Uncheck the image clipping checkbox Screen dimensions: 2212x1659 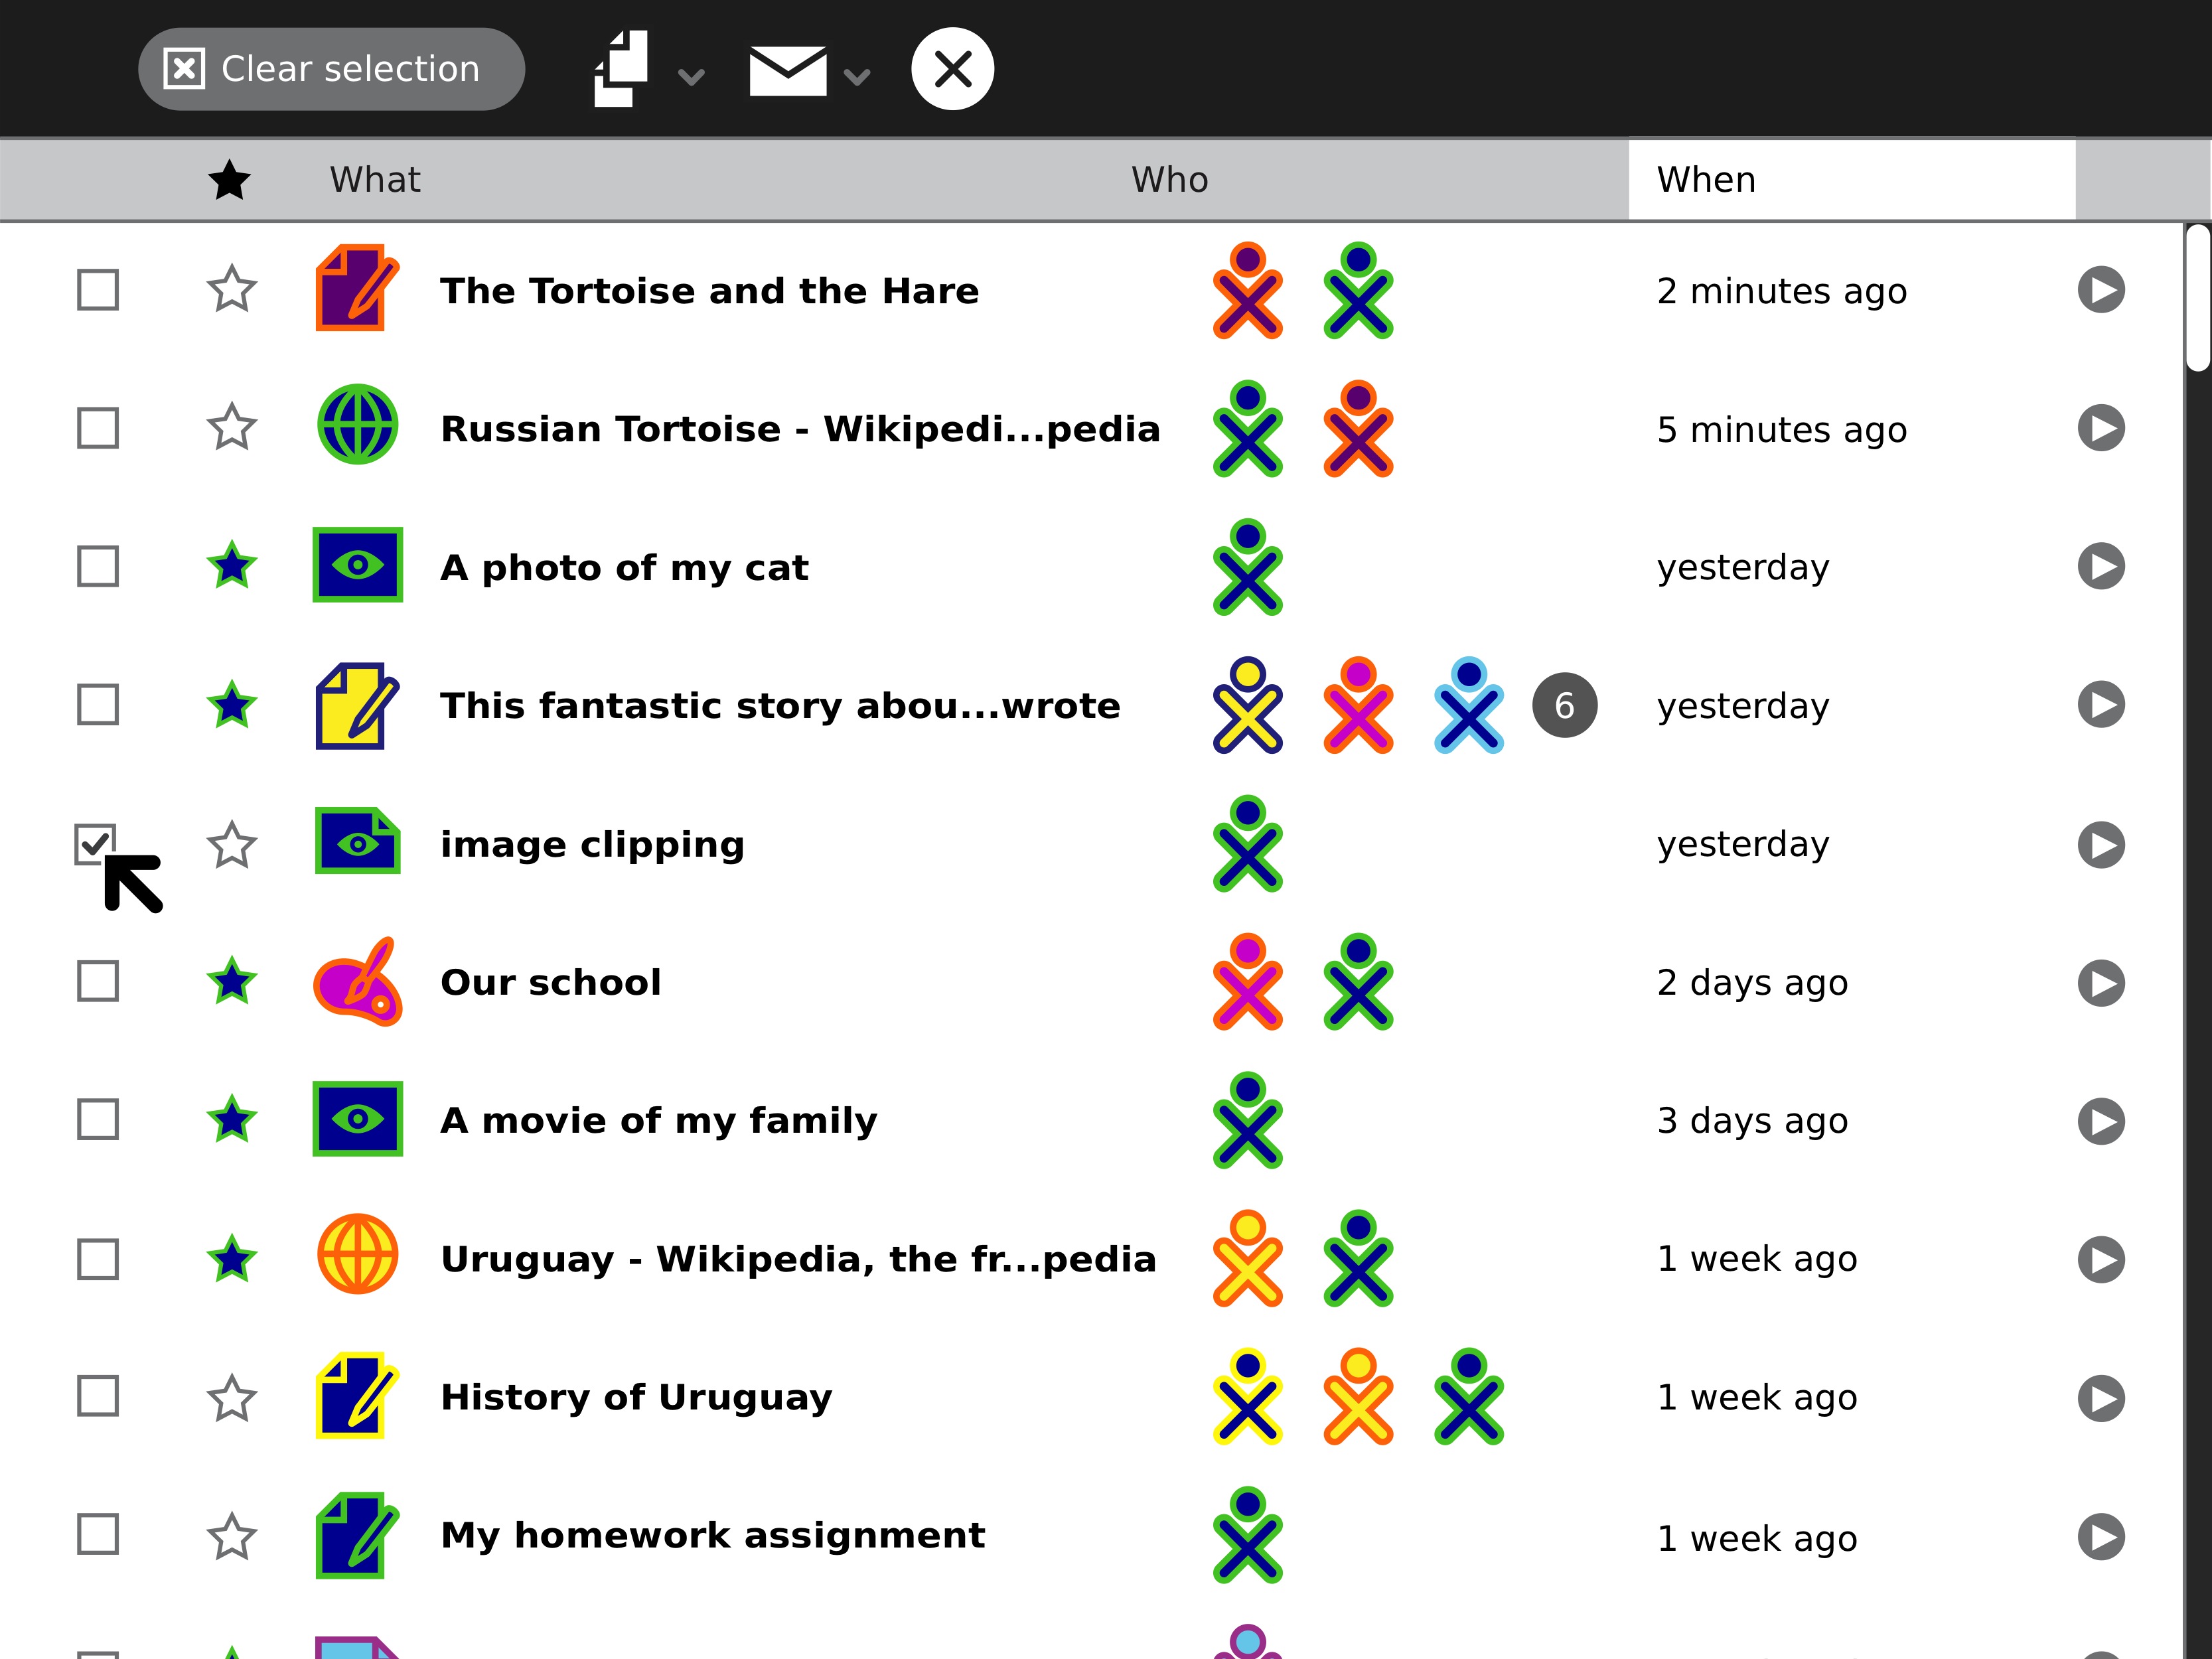pyautogui.click(x=97, y=844)
